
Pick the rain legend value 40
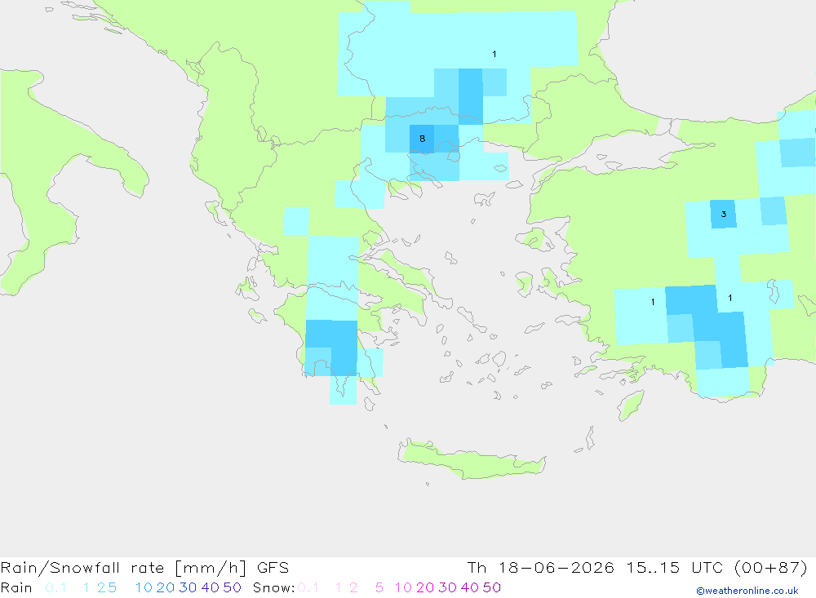[211, 587]
